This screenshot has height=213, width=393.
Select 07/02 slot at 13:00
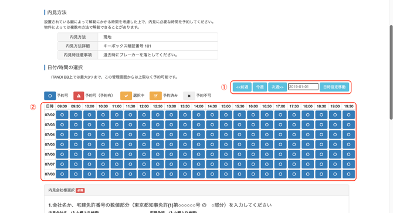point(171,115)
